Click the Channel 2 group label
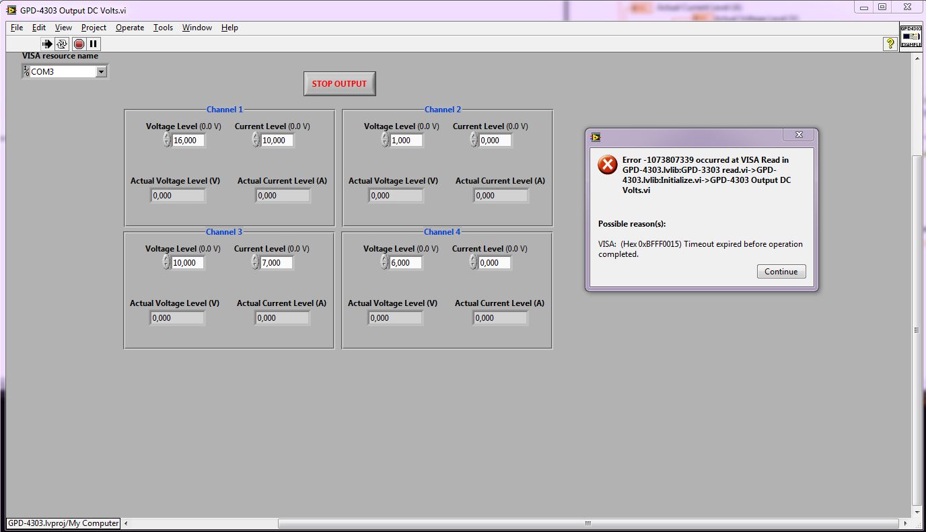 click(x=443, y=110)
